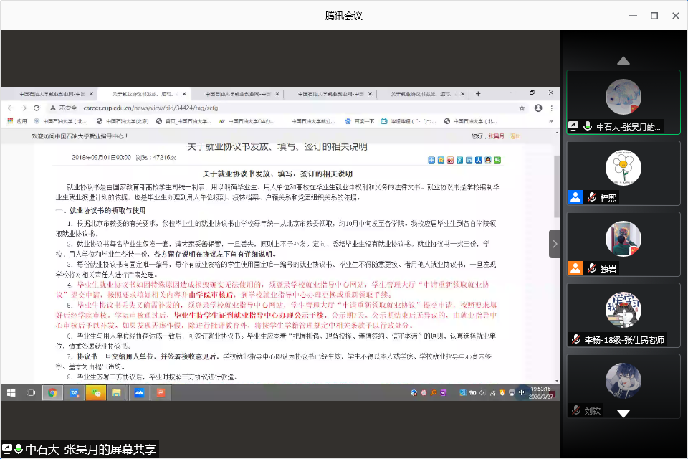Viewport: 688px width, 459px height.
Task: Add article to favorites with star share icon
Action: tap(441, 160)
